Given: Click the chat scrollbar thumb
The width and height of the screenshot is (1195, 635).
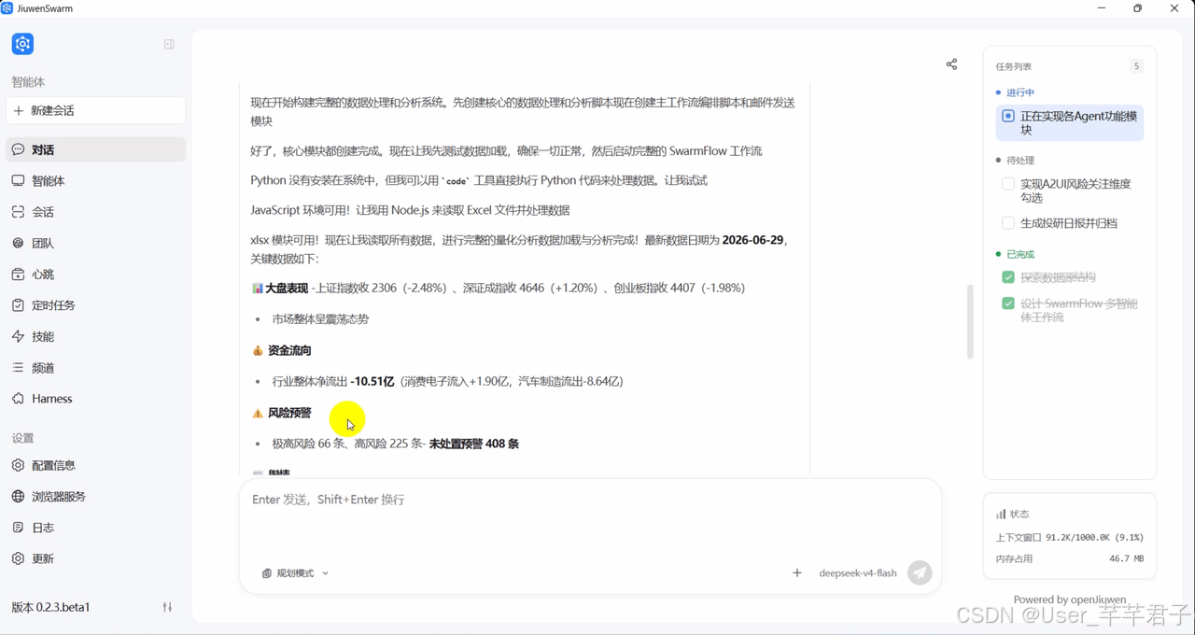Looking at the screenshot, I should (970, 322).
